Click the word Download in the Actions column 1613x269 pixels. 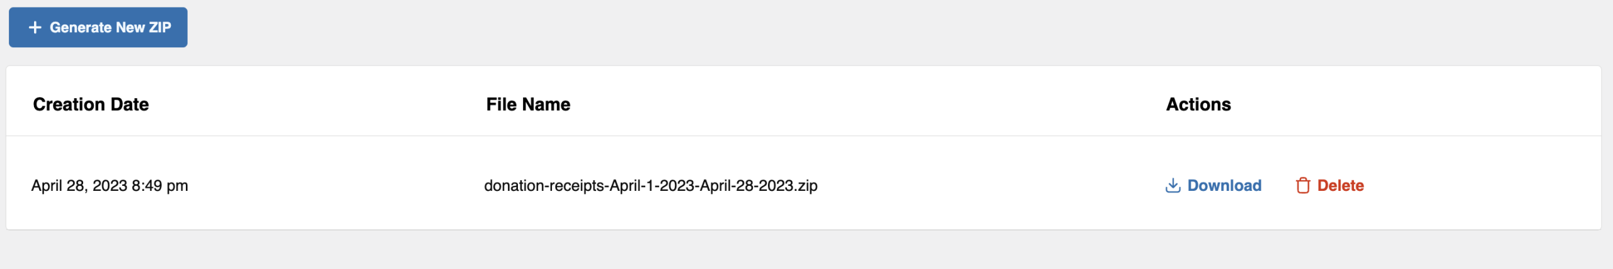coord(1224,185)
